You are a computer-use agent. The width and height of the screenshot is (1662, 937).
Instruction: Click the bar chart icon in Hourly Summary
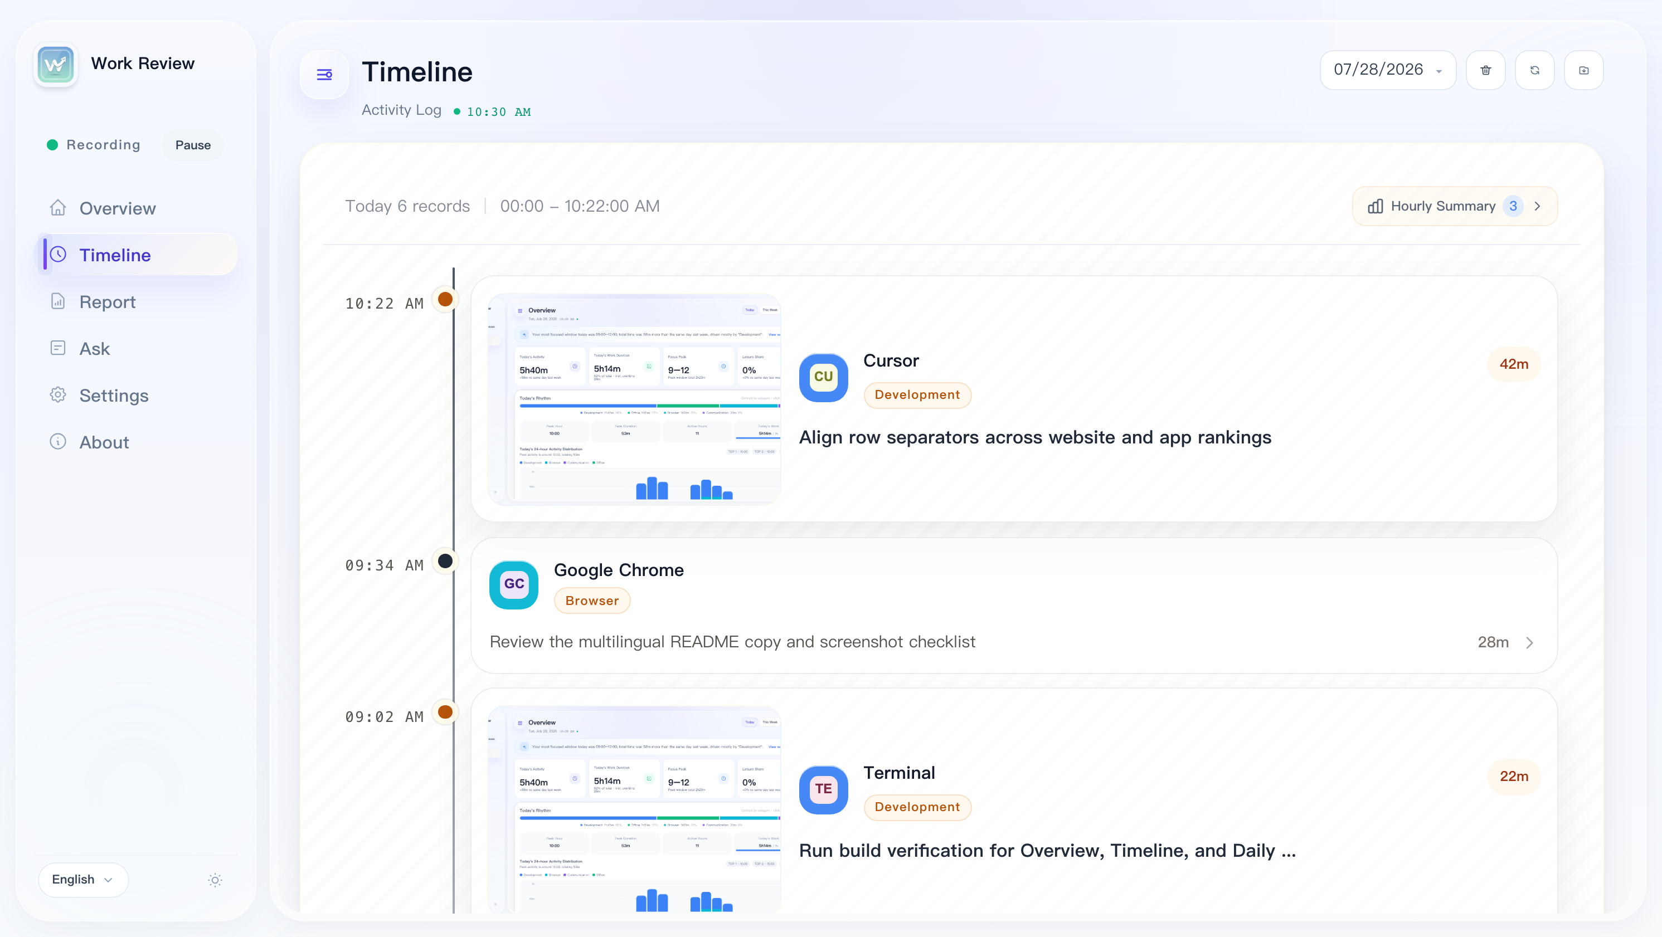[1375, 206]
